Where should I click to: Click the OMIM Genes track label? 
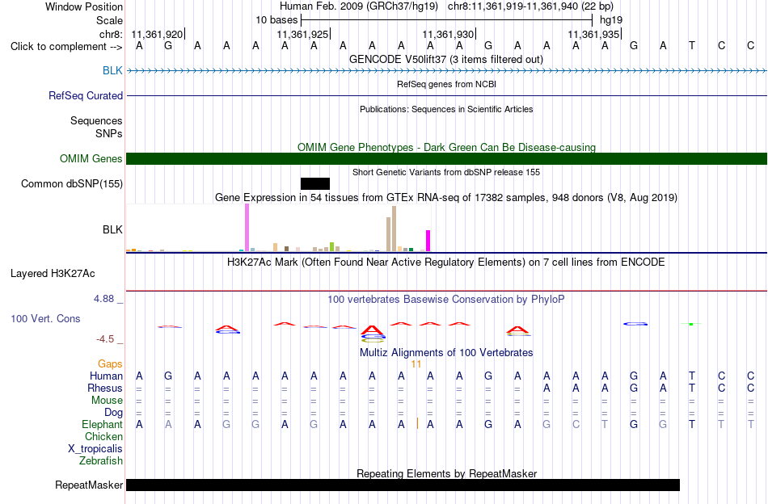pyautogui.click(x=91, y=158)
